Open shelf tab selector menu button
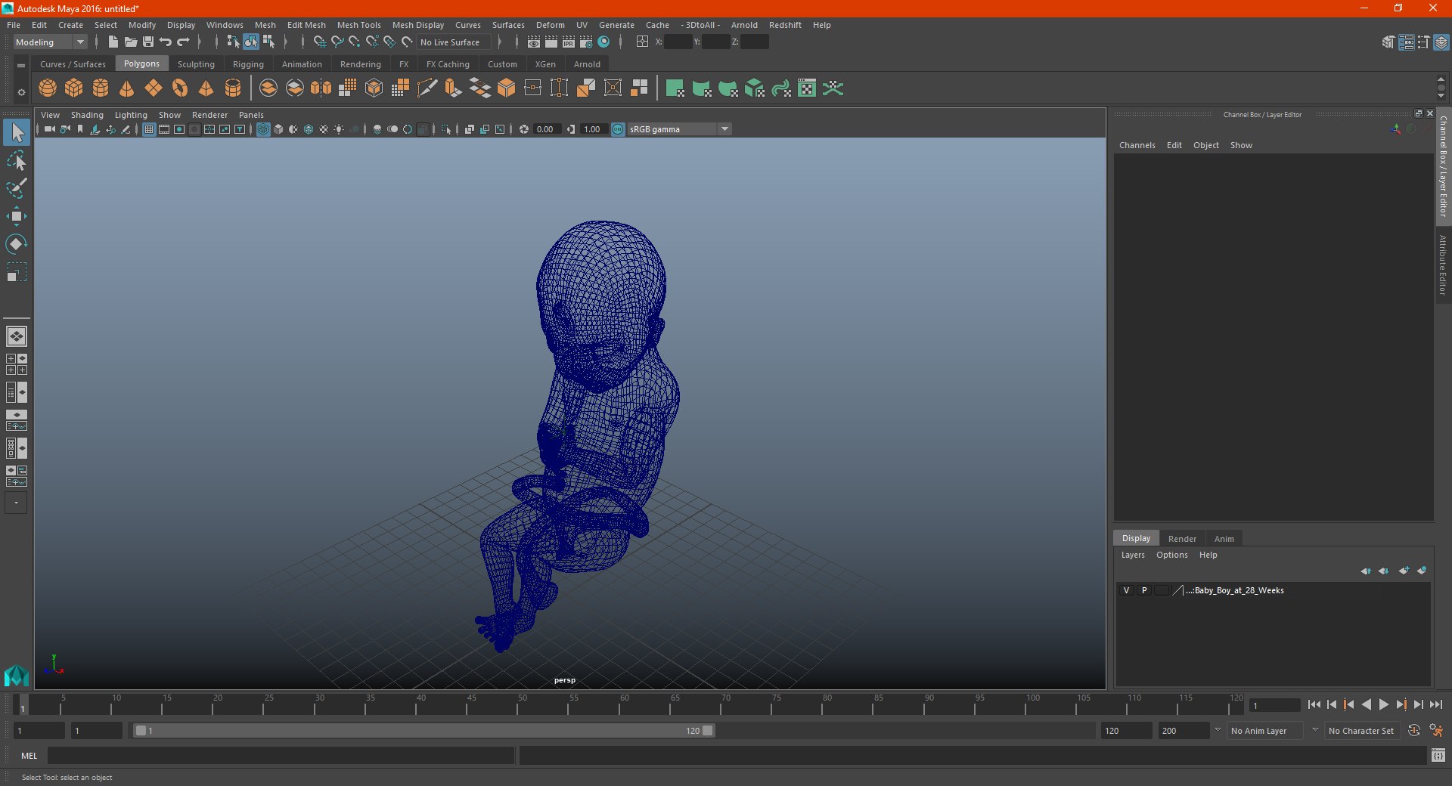Image resolution: width=1452 pixels, height=786 pixels. 21,66
